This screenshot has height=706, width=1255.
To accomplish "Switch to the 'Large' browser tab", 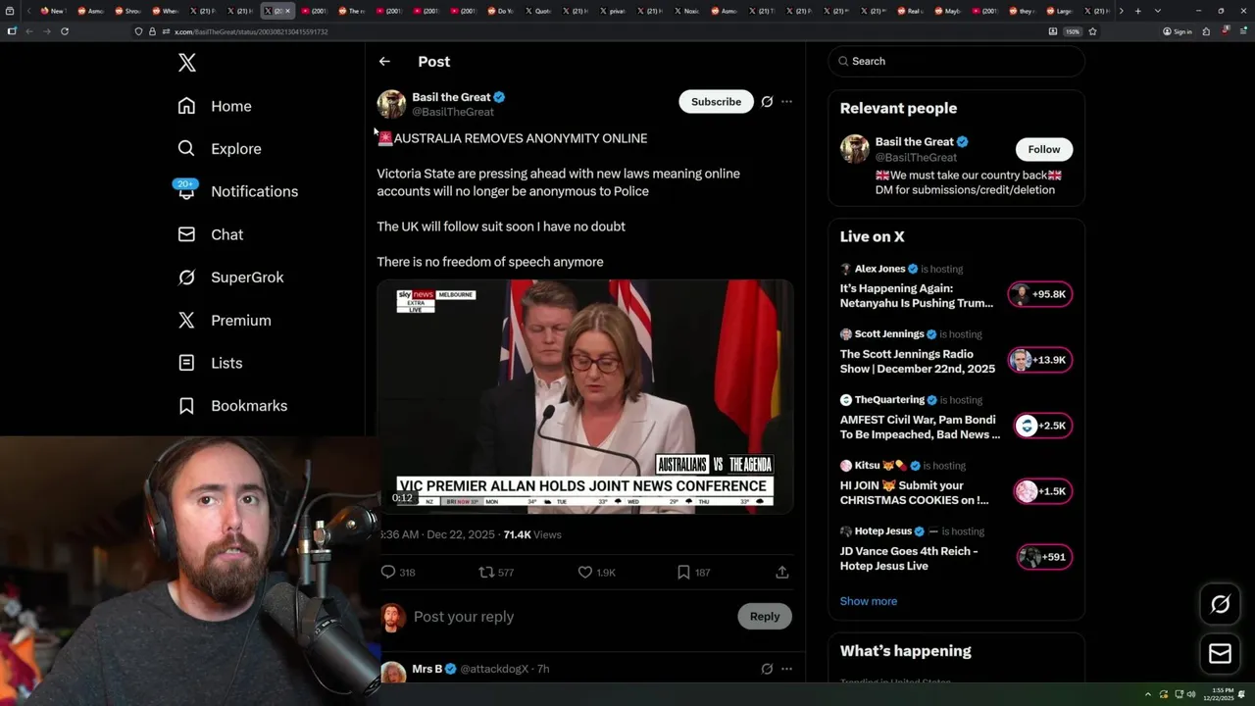I will tap(1059, 11).
